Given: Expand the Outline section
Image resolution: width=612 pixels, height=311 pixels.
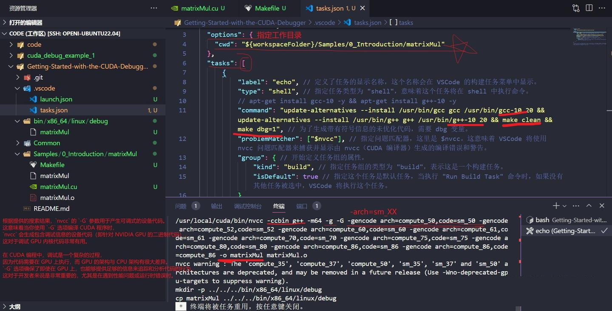Looking at the screenshot, I should (x=83, y=306).
